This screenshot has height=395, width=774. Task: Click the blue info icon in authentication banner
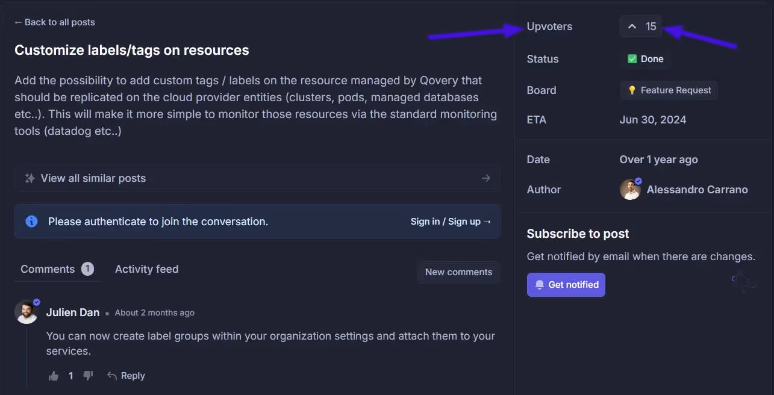[31, 221]
